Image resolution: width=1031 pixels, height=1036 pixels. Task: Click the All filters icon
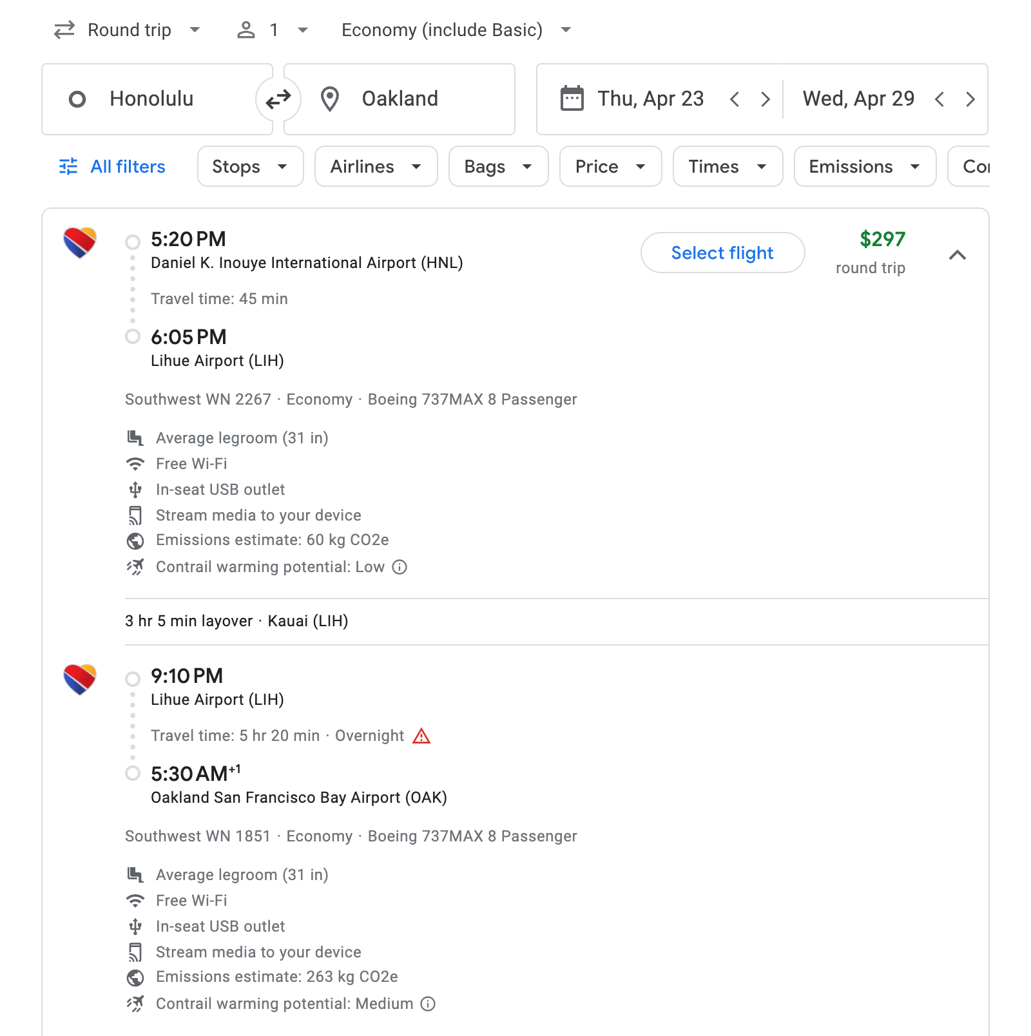click(x=68, y=166)
